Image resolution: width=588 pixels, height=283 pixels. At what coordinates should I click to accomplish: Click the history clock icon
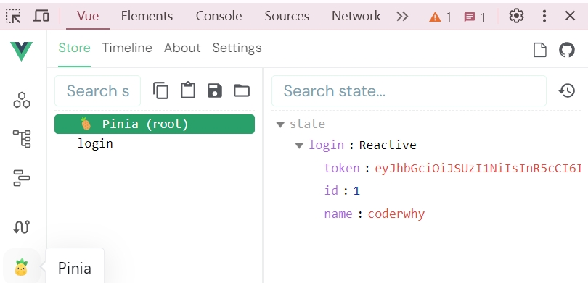pos(567,91)
